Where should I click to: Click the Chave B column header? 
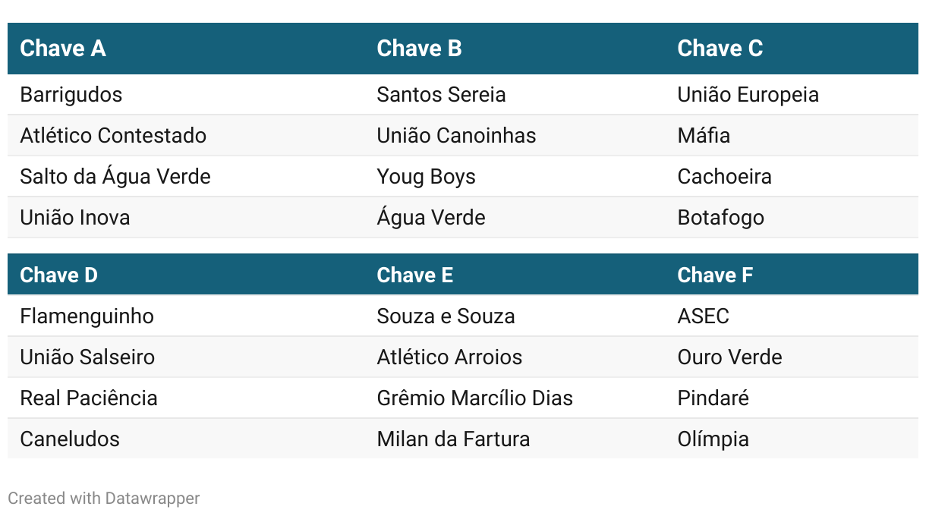click(x=419, y=49)
